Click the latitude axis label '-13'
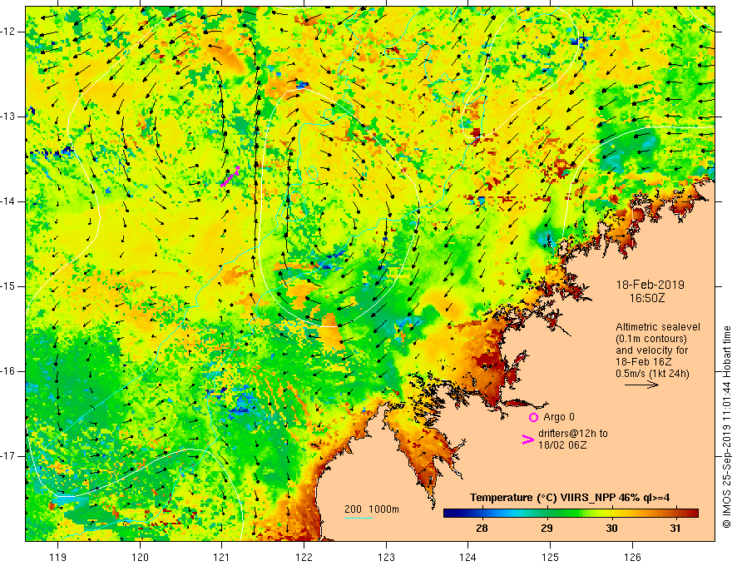Viewport: 732px width, 566px height. pos(9,117)
